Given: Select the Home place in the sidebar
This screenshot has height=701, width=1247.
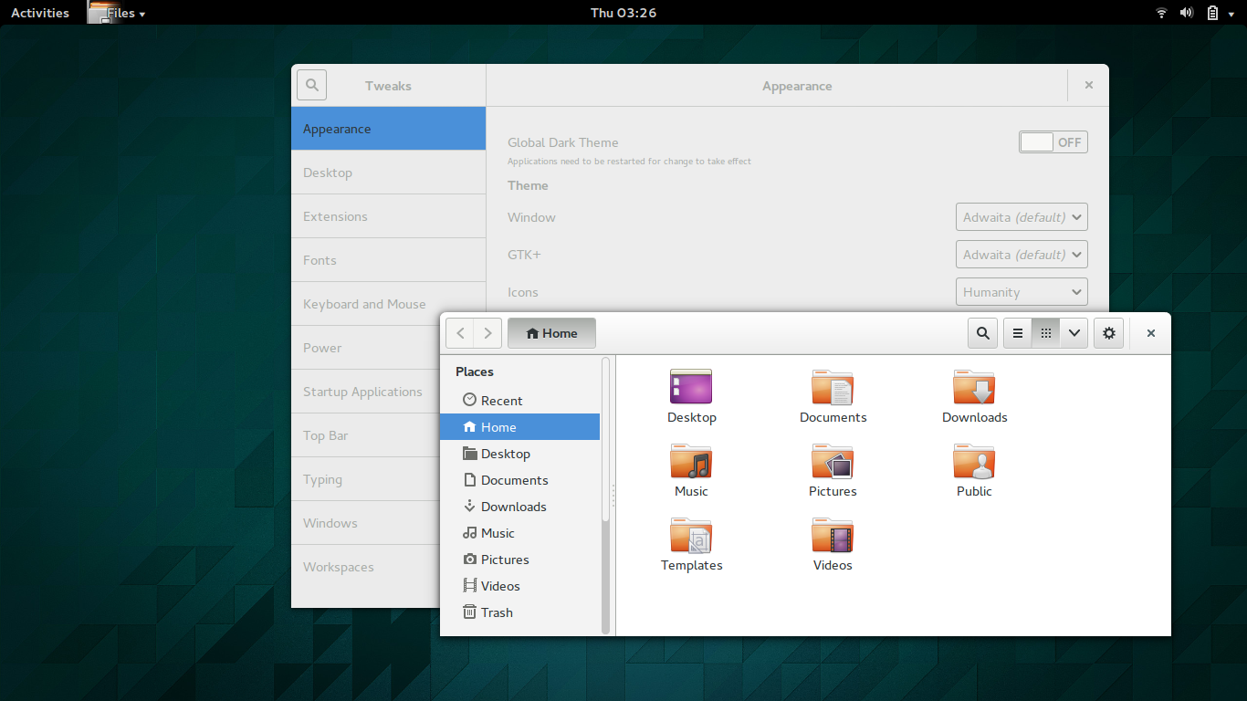Looking at the screenshot, I should coord(498,426).
